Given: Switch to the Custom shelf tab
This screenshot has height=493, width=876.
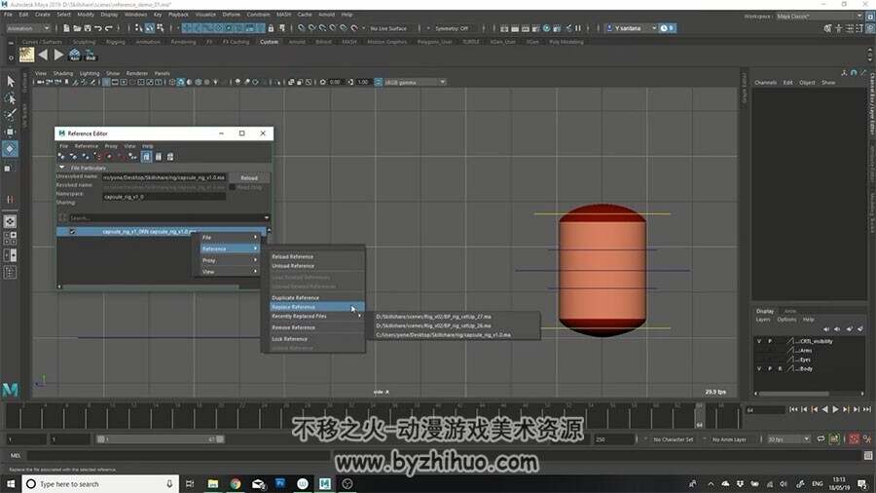Looking at the screenshot, I should tap(269, 42).
